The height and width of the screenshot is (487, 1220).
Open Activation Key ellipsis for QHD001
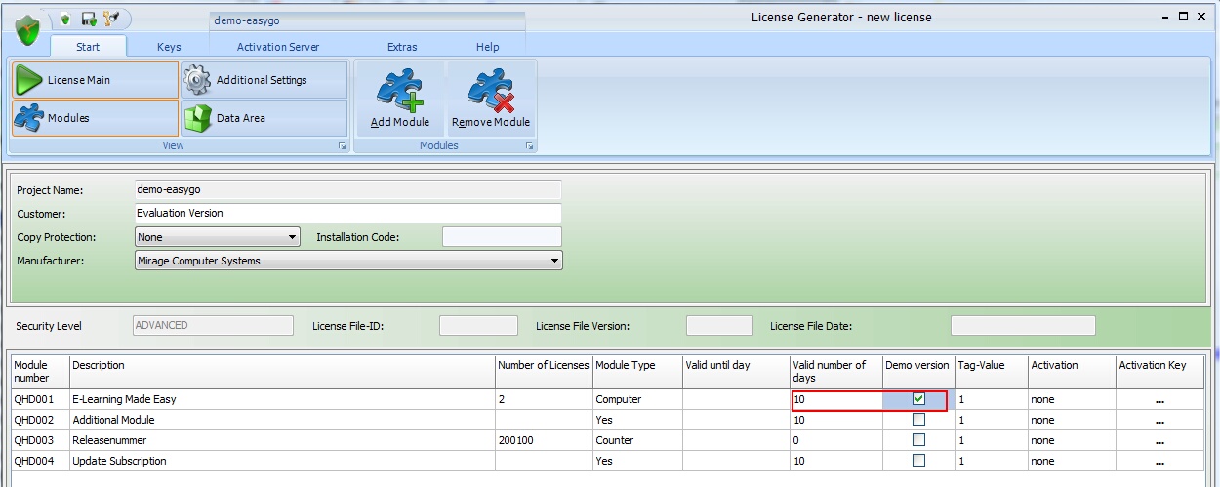1159,400
